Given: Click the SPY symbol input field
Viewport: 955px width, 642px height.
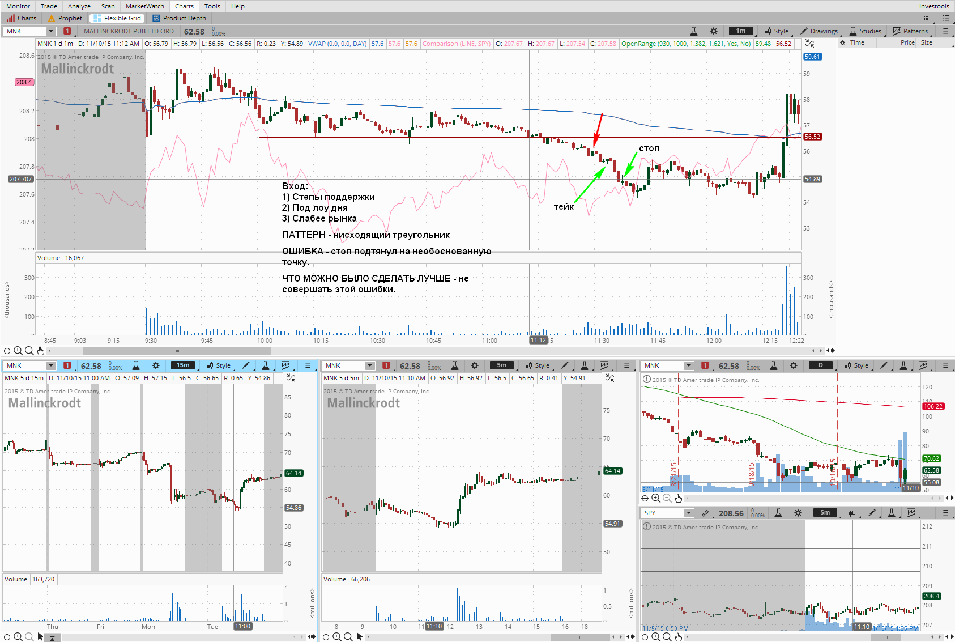Looking at the screenshot, I should point(663,513).
